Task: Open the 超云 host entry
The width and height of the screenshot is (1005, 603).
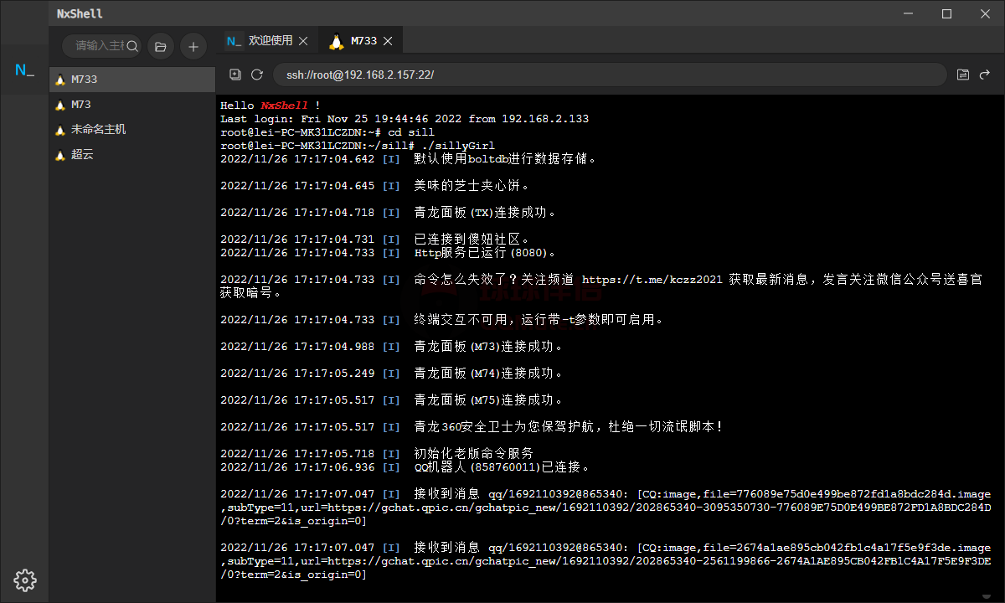Action: point(82,155)
